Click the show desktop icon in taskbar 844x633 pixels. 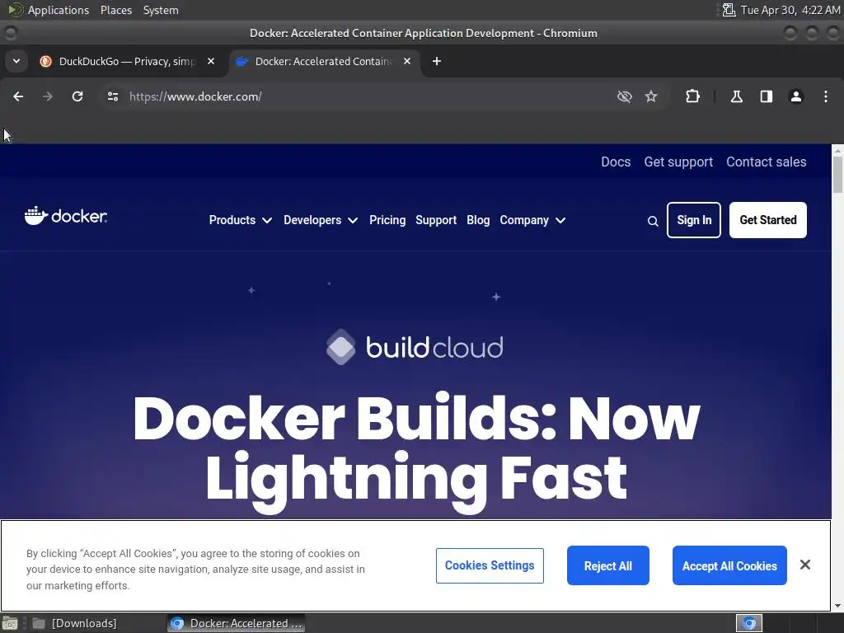(x=10, y=623)
